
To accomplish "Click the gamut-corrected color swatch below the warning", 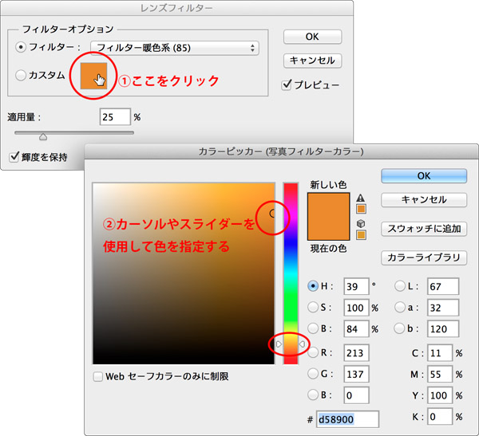I will click(361, 210).
